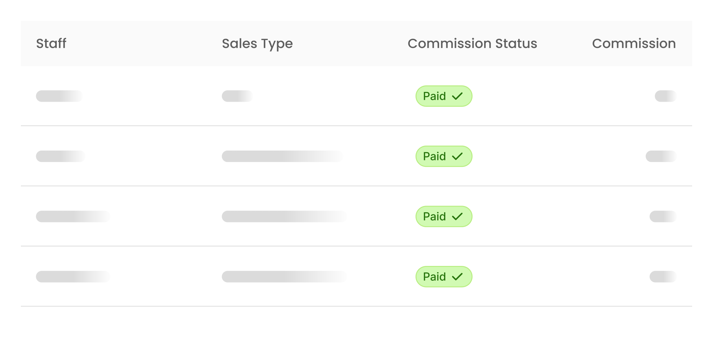The height and width of the screenshot is (352, 713).
Task: Select the Commission column header
Action: pyautogui.click(x=634, y=43)
